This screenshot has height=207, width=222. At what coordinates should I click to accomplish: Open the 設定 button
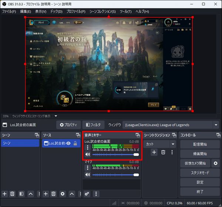(200, 182)
